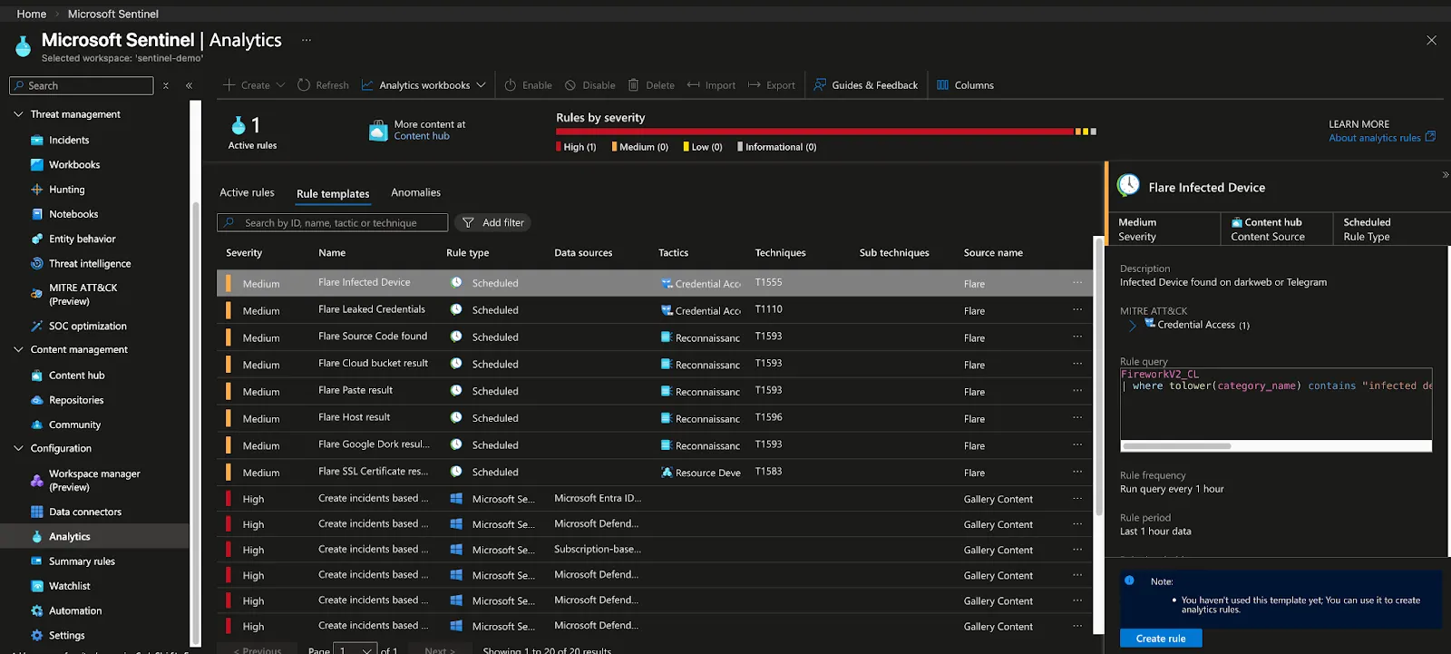The image size is (1451, 654).
Task: Select the Flare Source Code found row
Action: pyautogui.click(x=654, y=337)
